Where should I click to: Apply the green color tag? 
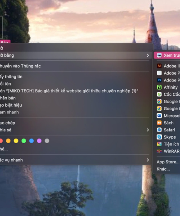coord(24,141)
